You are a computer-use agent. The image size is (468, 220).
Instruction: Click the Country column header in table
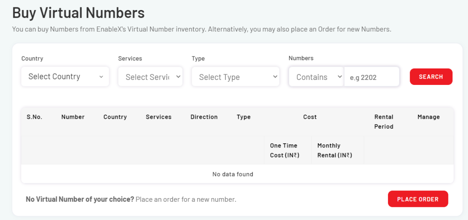click(x=115, y=117)
